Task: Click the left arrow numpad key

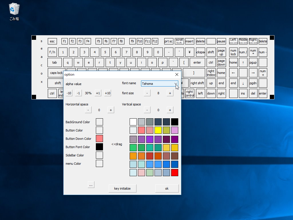Action: coord(233,73)
